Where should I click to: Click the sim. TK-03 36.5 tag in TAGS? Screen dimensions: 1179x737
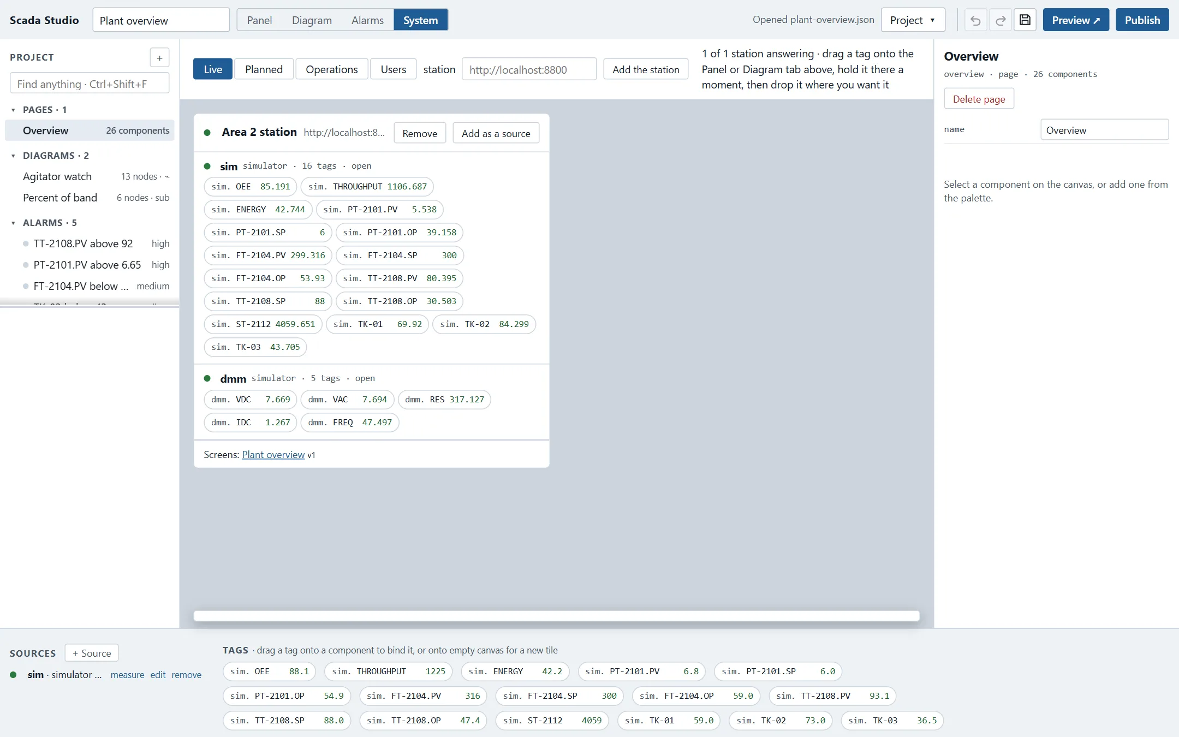892,721
